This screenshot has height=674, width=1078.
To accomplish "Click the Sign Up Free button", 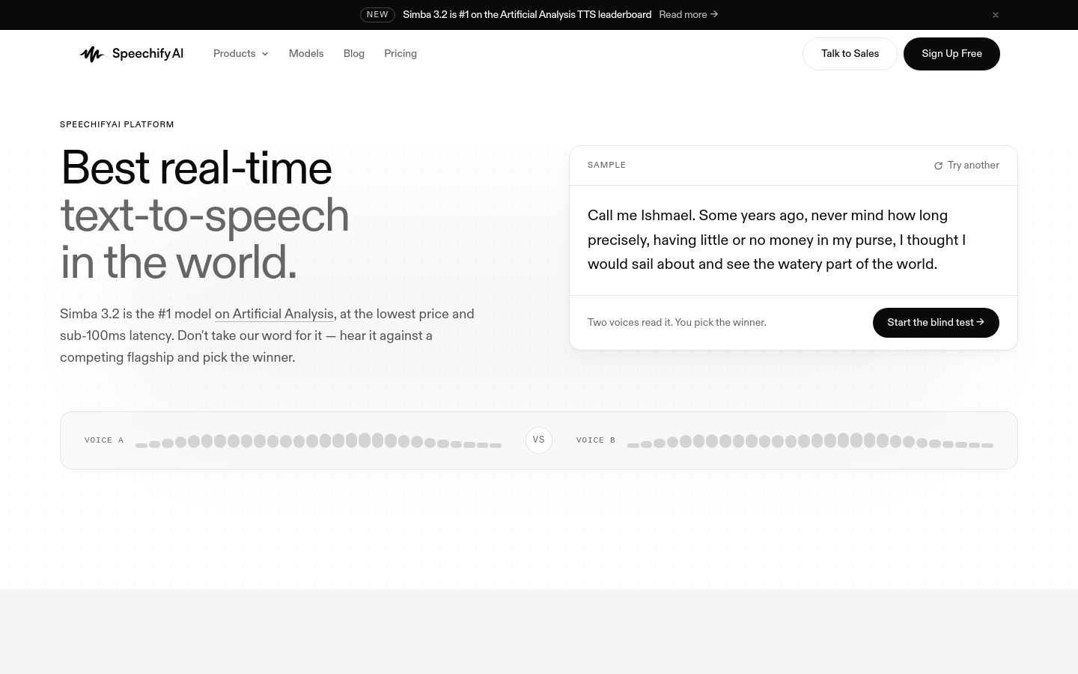I will pos(951,54).
